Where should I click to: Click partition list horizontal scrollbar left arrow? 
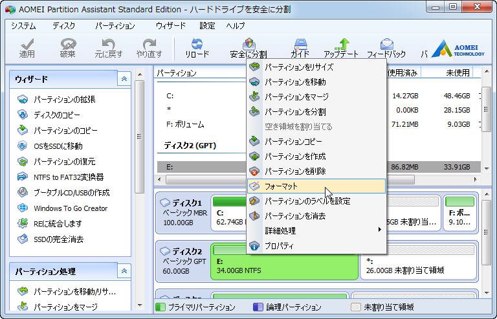click(159, 180)
